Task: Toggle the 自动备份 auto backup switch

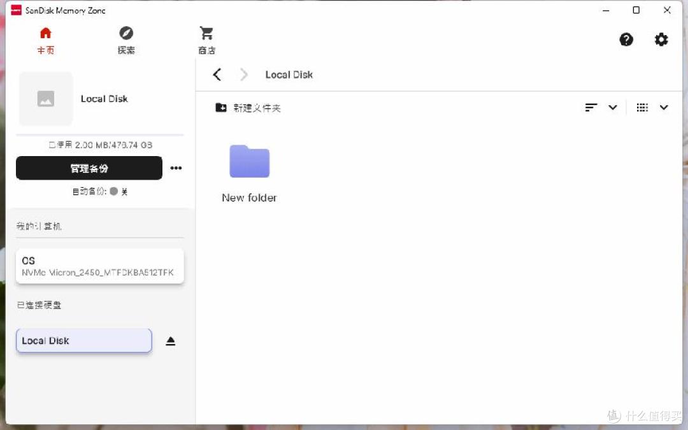Action: (x=113, y=191)
